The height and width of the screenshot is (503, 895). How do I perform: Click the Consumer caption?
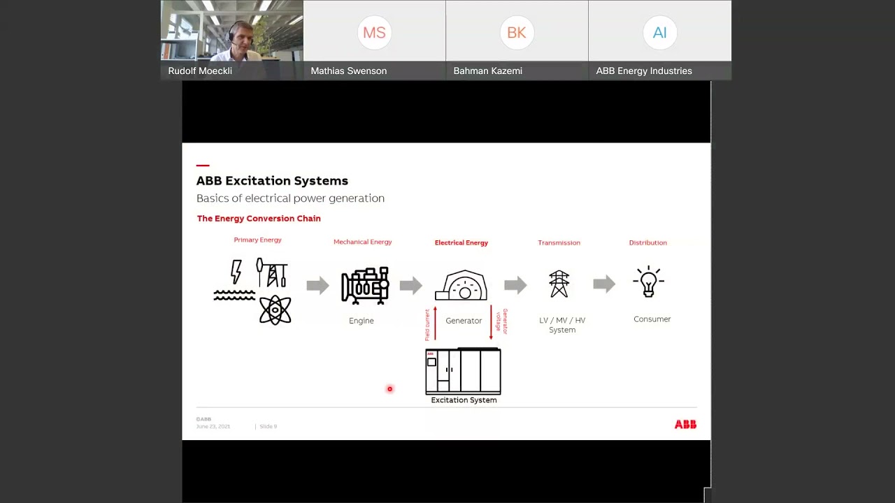point(652,319)
